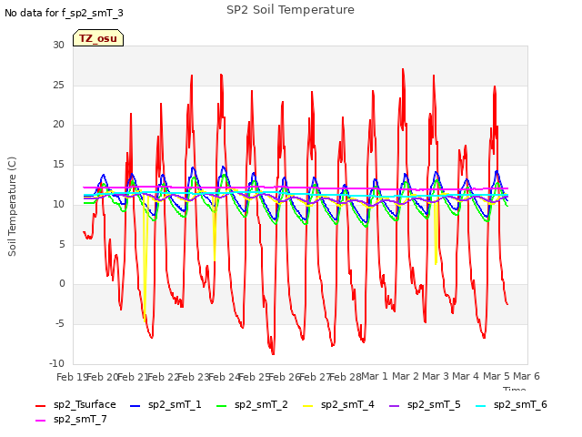
Task: Click the sp2_Tsurface legend entry
Action: (75, 404)
